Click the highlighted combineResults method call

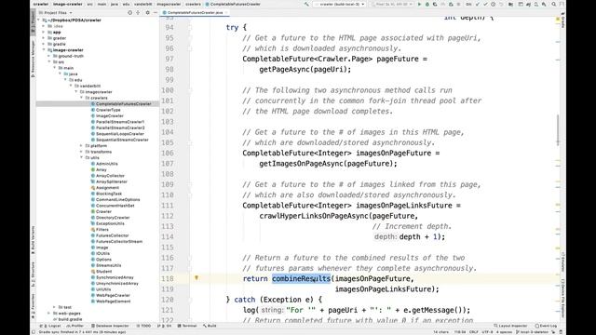point(301,278)
